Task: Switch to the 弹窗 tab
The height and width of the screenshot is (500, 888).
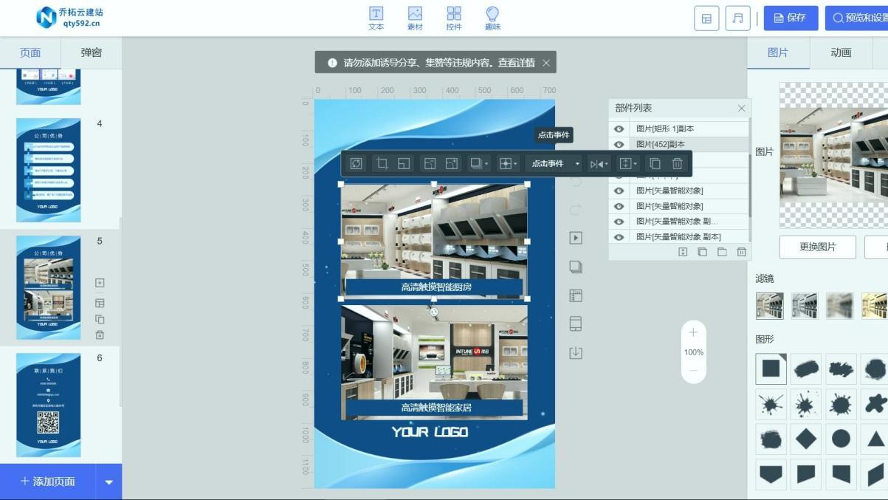Action: coord(92,52)
